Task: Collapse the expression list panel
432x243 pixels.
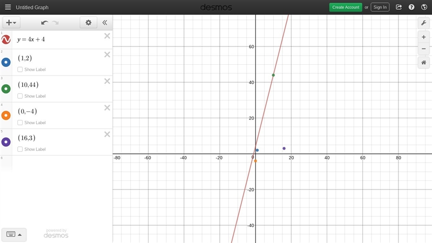Action: point(105,23)
